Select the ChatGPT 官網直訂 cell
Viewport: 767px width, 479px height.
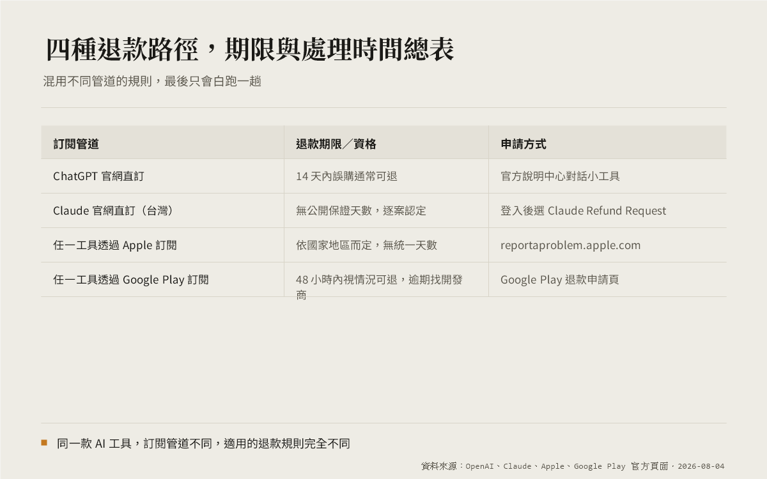tap(162, 176)
